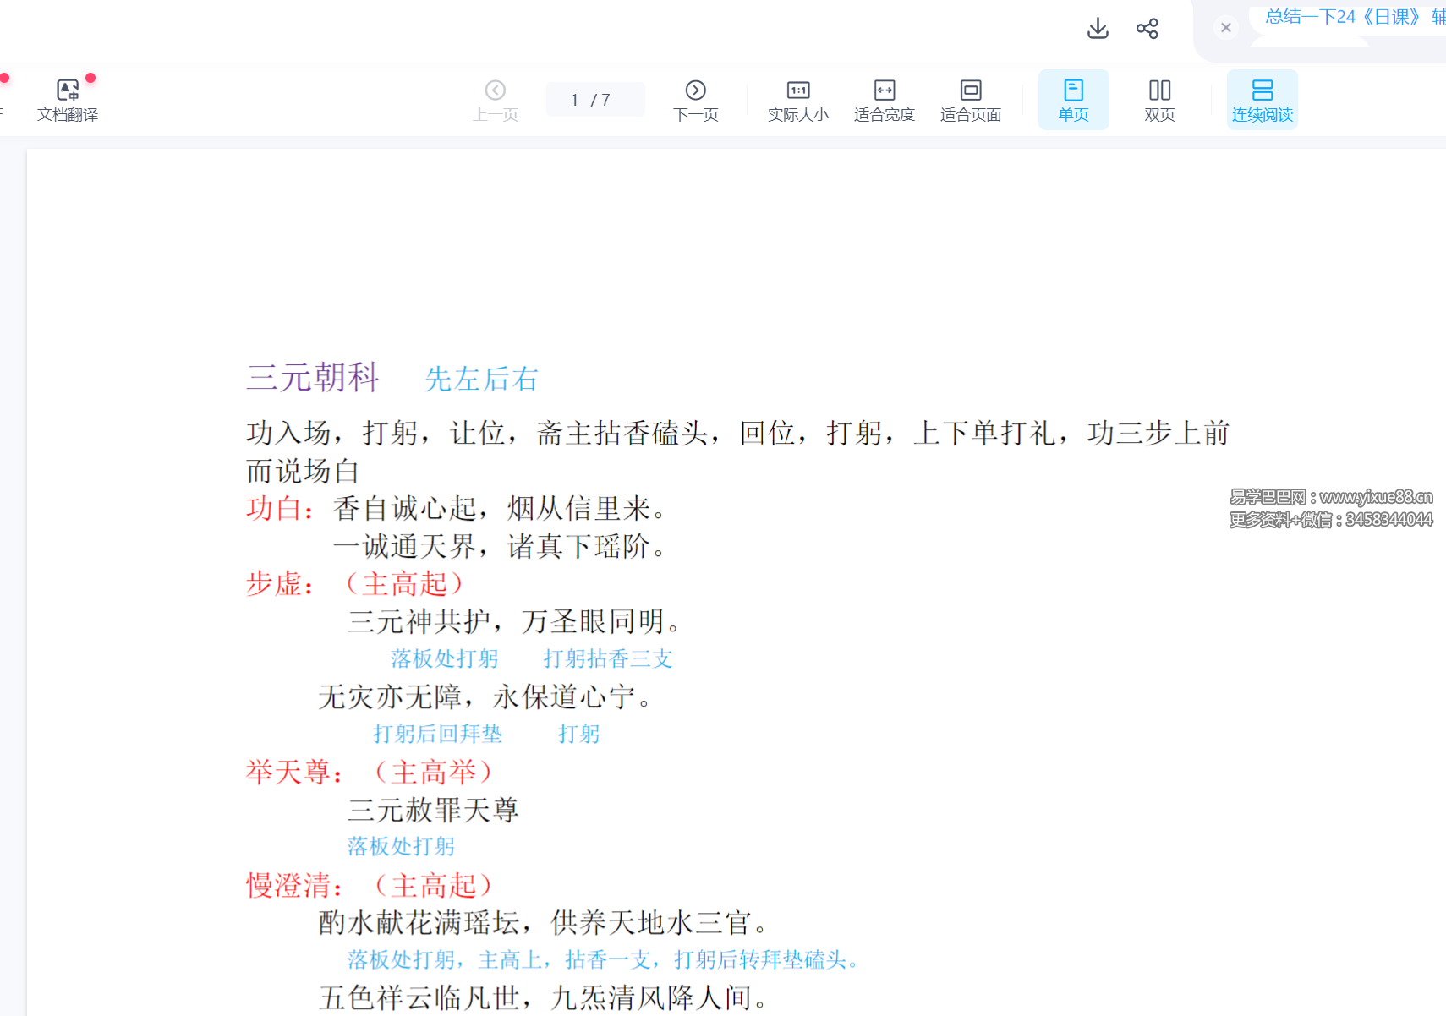Select 适合页面 fit page view

970,100
